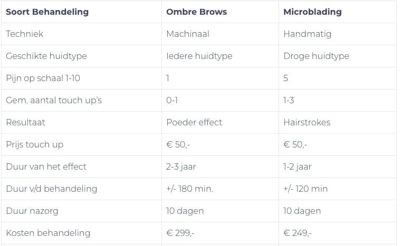
Task: Click the € 299,- price cell
Action: point(180,233)
